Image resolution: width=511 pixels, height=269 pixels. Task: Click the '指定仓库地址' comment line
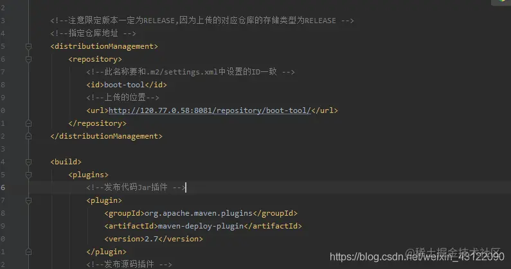(x=93, y=33)
